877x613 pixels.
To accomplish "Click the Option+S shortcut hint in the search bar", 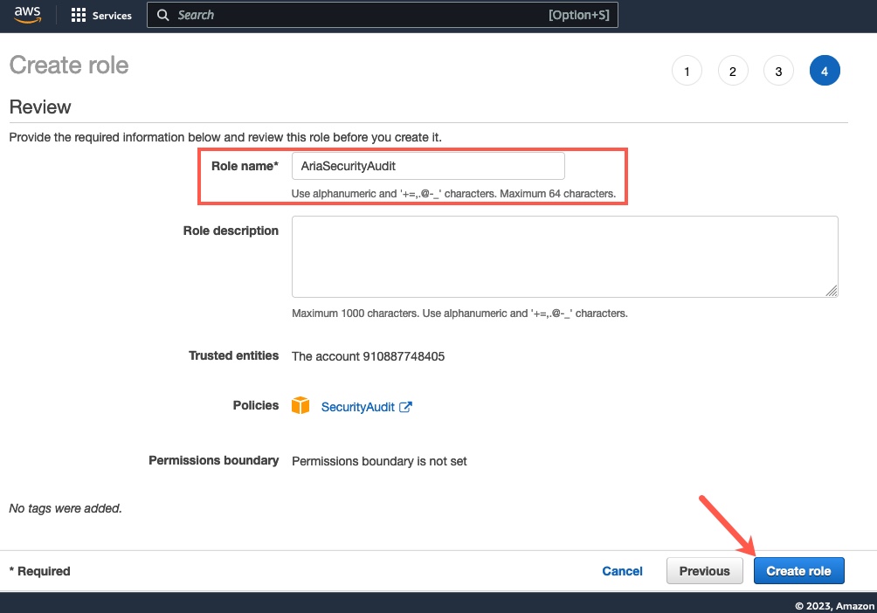I will [581, 15].
